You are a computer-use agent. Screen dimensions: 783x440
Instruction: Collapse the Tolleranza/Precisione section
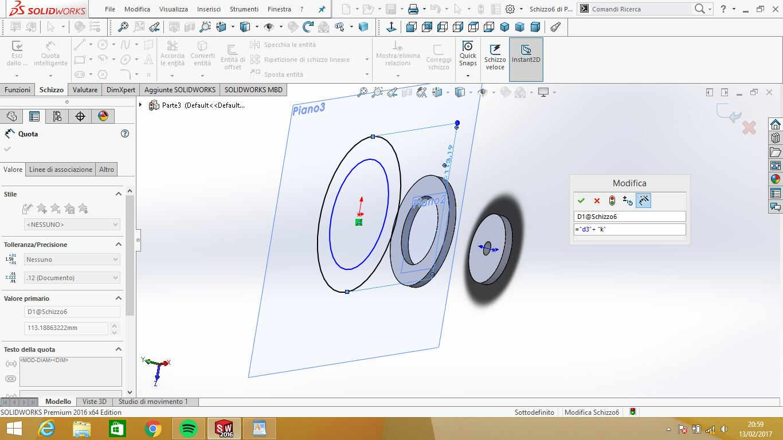coord(119,245)
